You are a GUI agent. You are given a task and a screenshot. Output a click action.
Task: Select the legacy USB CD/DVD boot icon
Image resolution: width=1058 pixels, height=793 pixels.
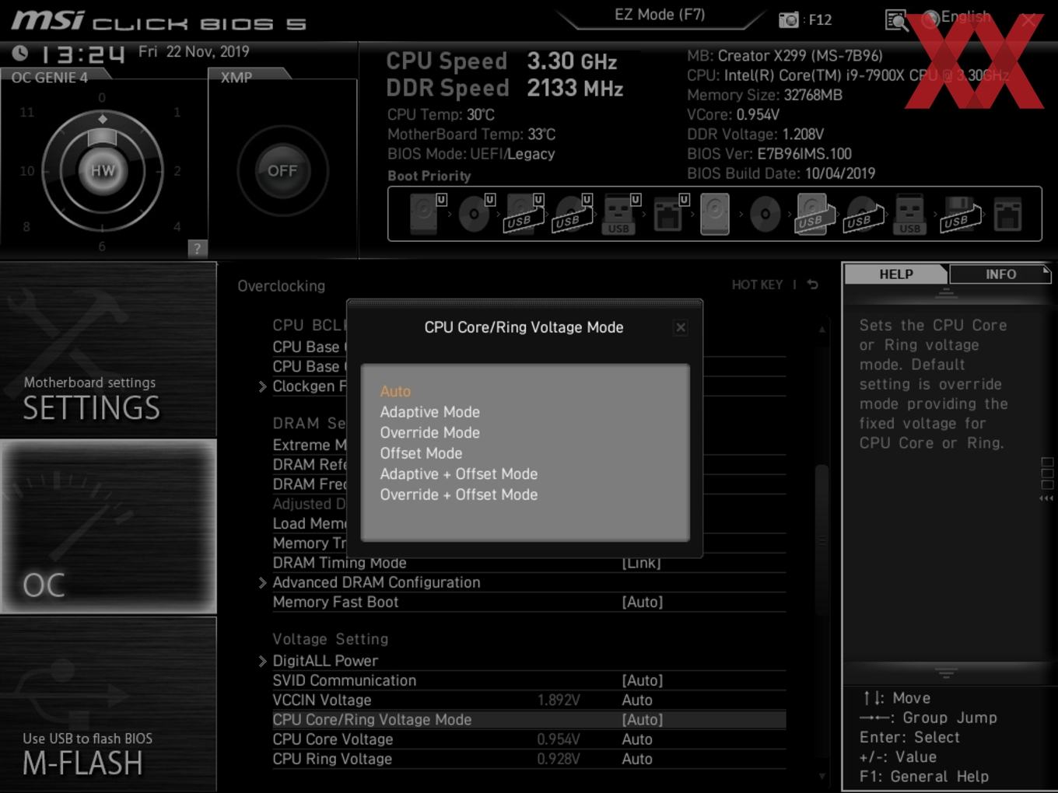pos(863,214)
